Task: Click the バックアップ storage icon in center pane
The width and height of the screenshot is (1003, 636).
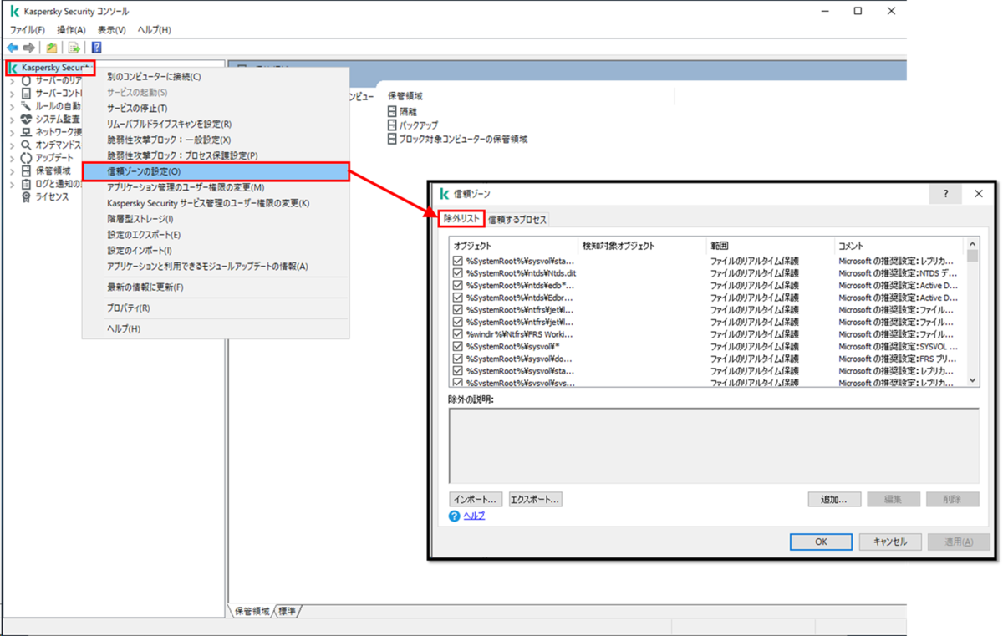Action: 392,125
